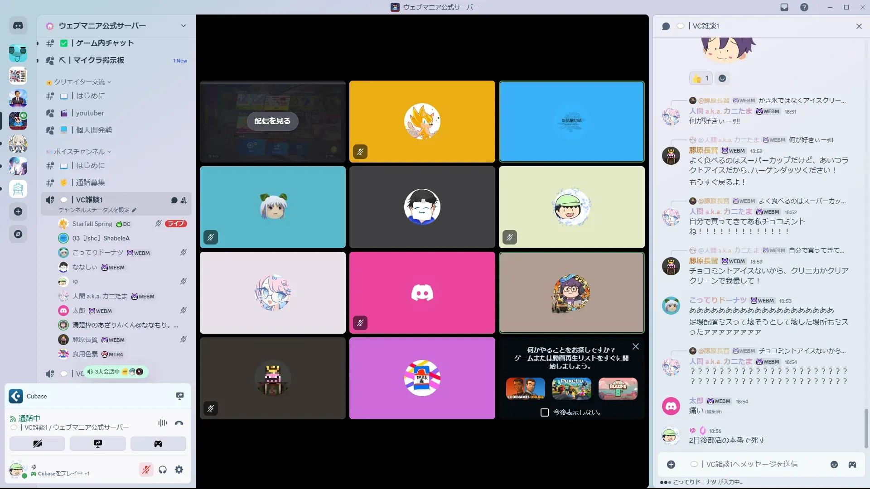Collapse the ボイスチャンネル category
Image resolution: width=870 pixels, height=489 pixels.
pos(80,152)
